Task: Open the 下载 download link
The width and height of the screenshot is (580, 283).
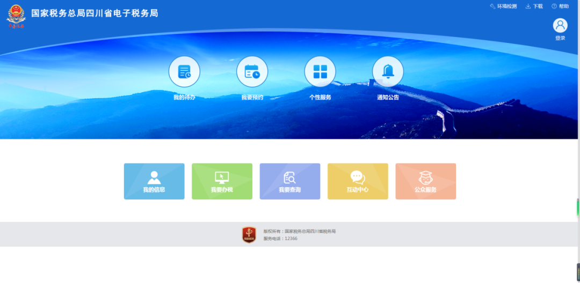Action: click(x=534, y=6)
